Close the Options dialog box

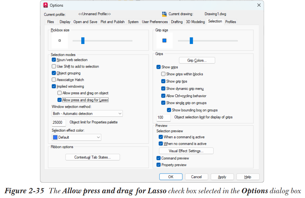[x=259, y=5]
